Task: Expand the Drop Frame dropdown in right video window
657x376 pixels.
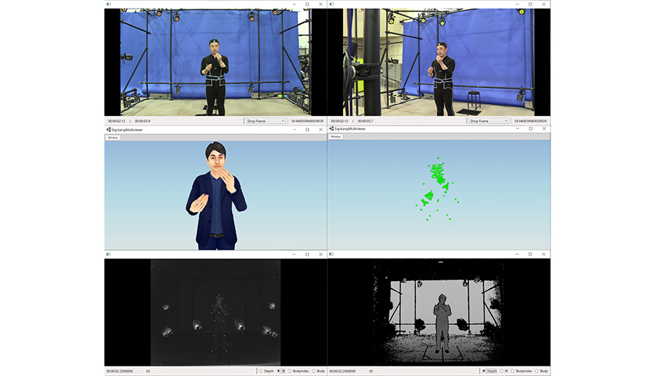Action: pyautogui.click(x=488, y=120)
